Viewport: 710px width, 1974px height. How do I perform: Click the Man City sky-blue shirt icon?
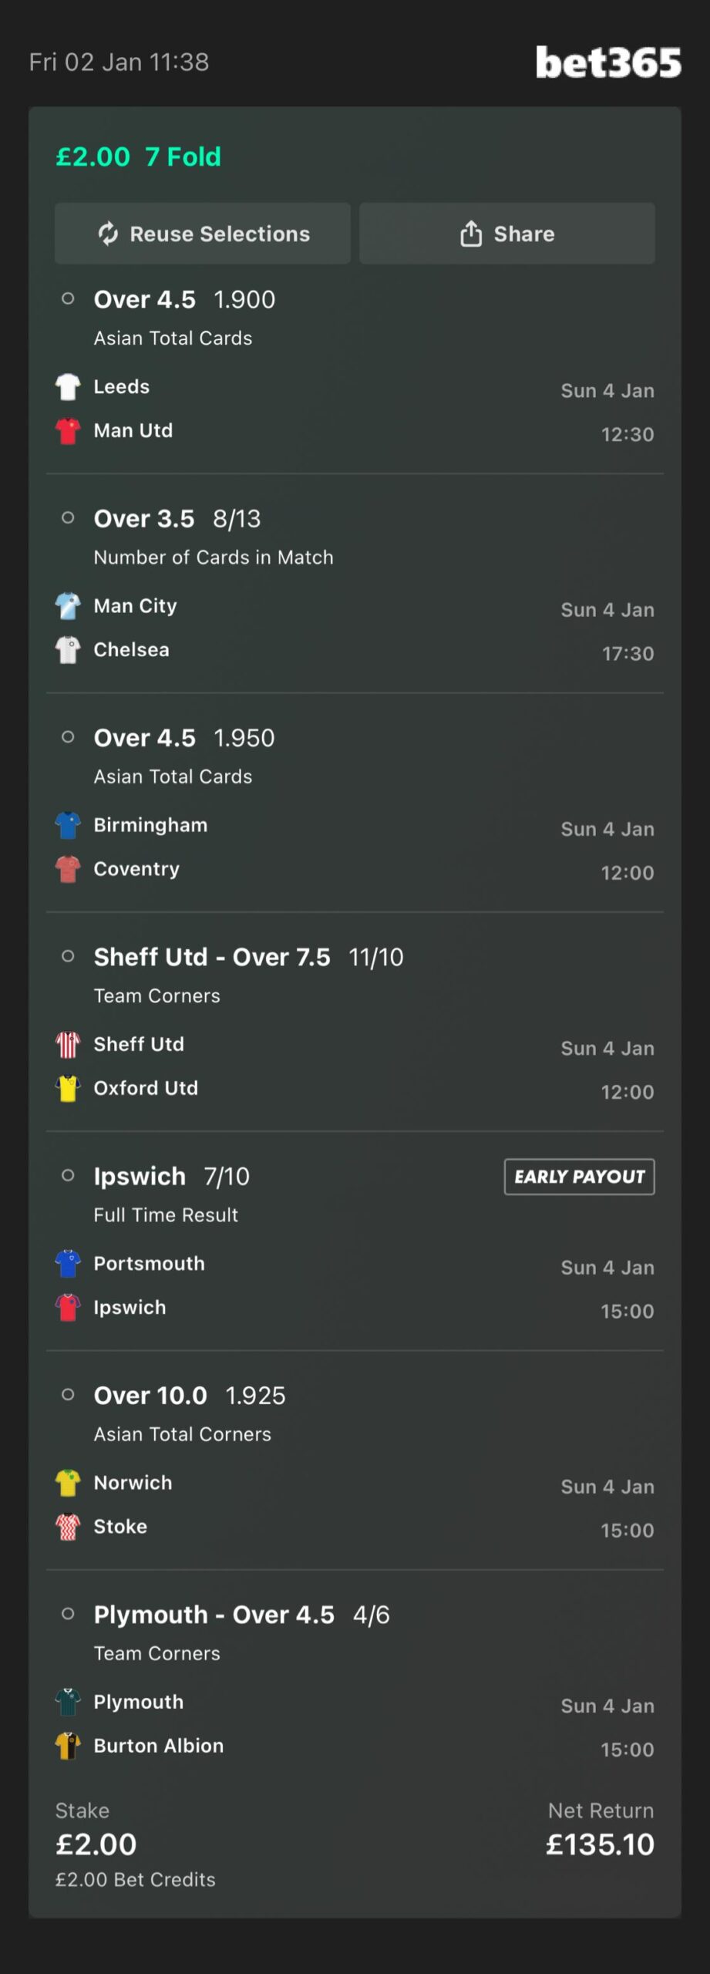click(68, 606)
